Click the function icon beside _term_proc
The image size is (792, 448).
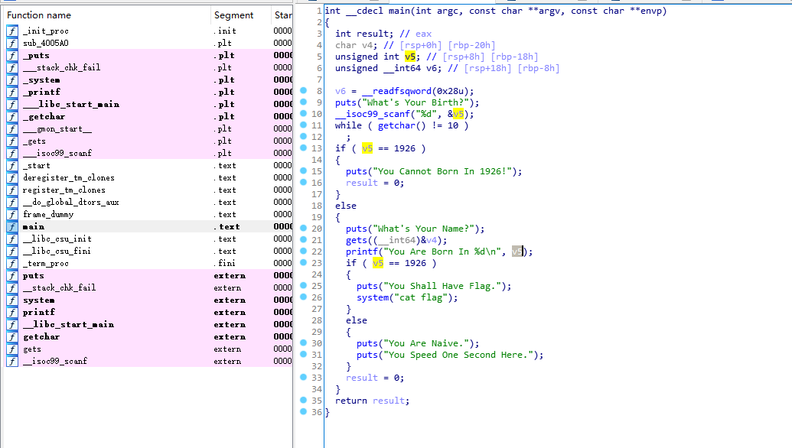point(12,264)
